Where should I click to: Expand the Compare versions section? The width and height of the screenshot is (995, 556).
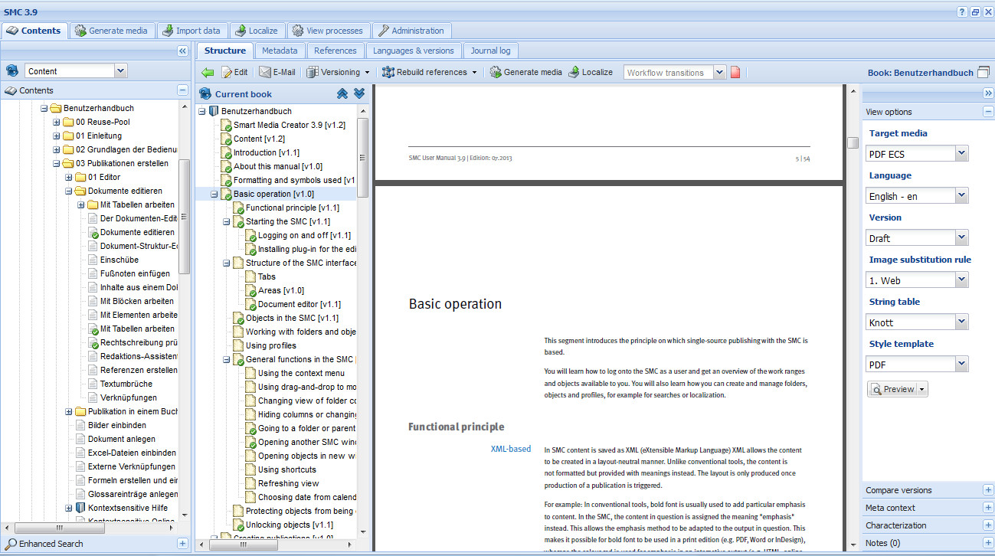coord(988,490)
